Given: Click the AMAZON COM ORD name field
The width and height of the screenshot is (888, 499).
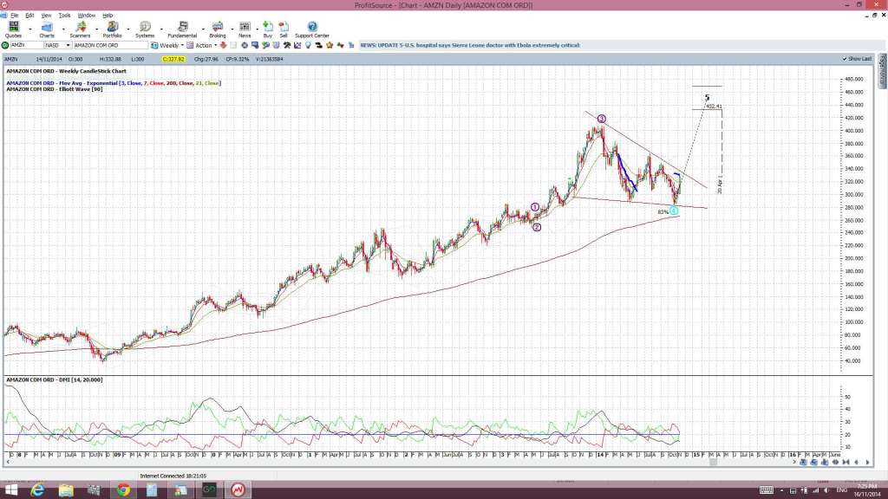Looking at the screenshot, I should tap(110, 45).
